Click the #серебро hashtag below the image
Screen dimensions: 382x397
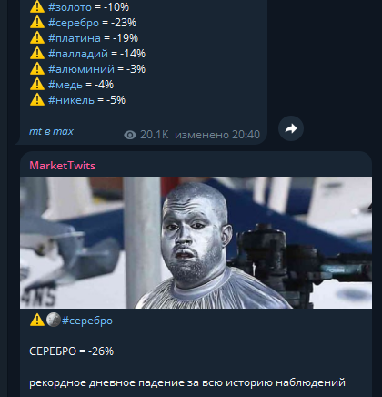87,321
